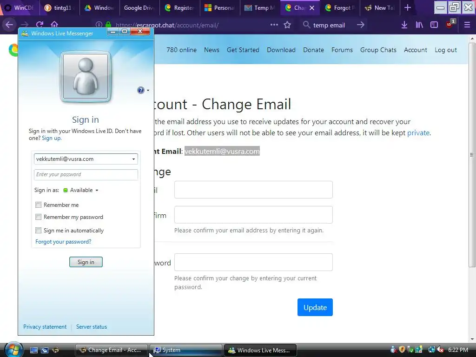Bookmark this page with the star icon
This screenshot has width=476, height=357.
pos(287,25)
